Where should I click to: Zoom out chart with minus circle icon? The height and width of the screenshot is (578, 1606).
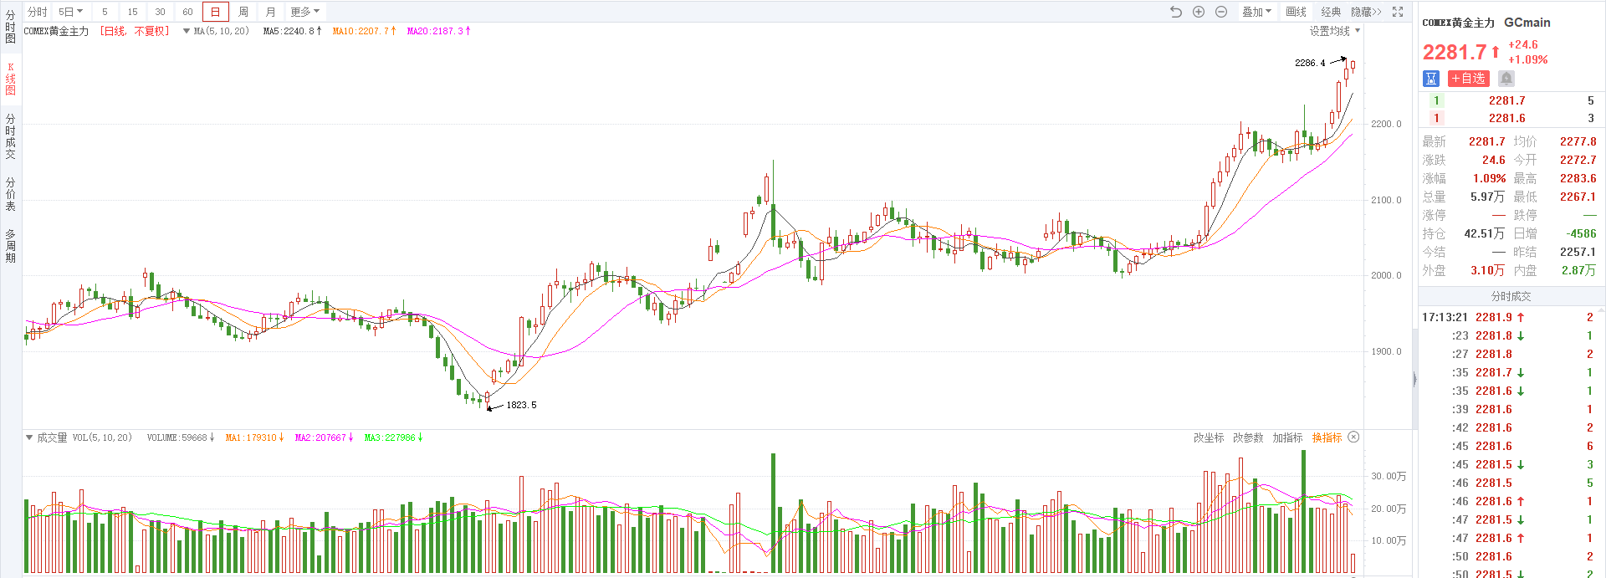1220,12
